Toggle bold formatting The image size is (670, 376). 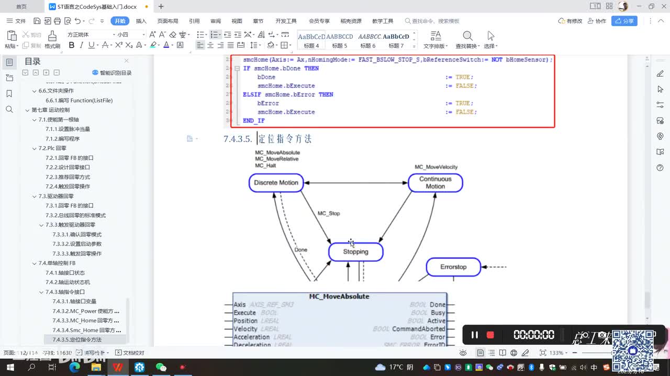coord(72,45)
